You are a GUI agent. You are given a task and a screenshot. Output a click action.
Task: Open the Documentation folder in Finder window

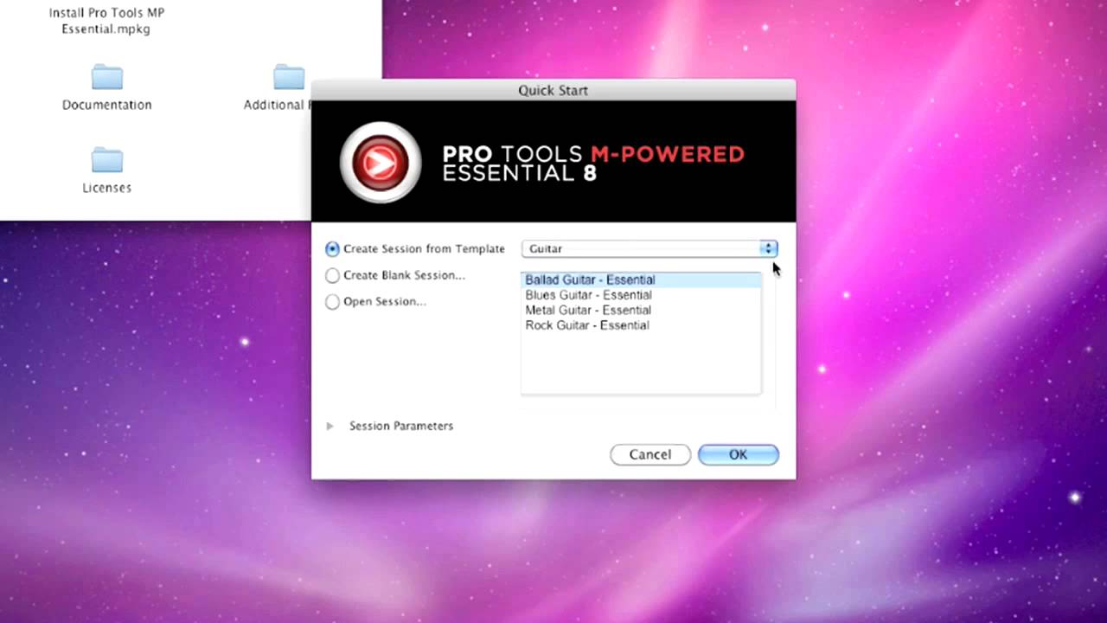pos(107,87)
